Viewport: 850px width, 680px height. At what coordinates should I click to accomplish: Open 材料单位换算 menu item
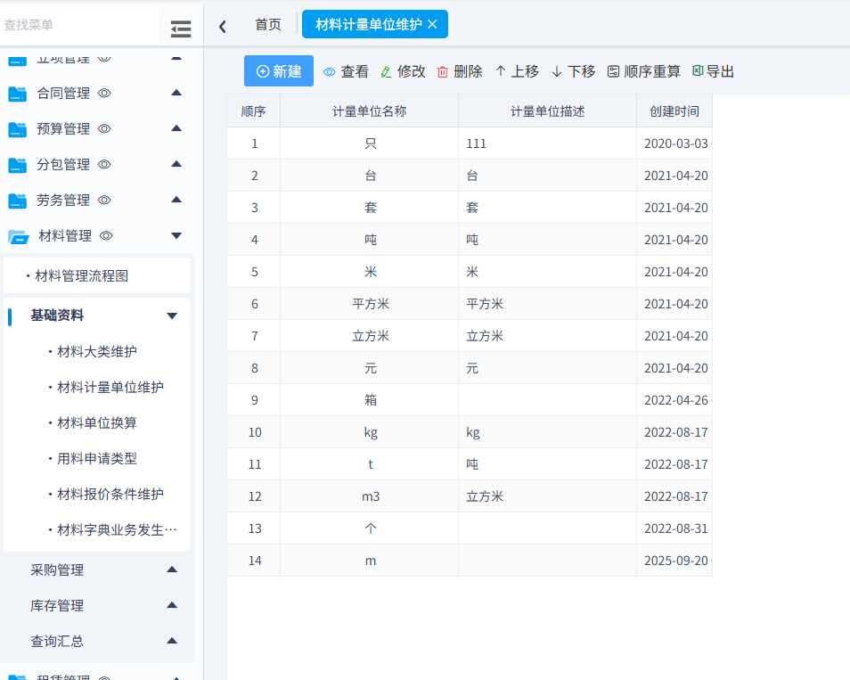97,423
